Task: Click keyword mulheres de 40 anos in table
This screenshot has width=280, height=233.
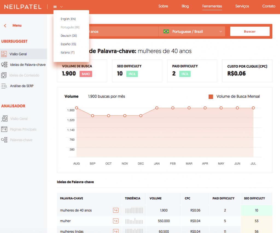Action: [x=76, y=210]
